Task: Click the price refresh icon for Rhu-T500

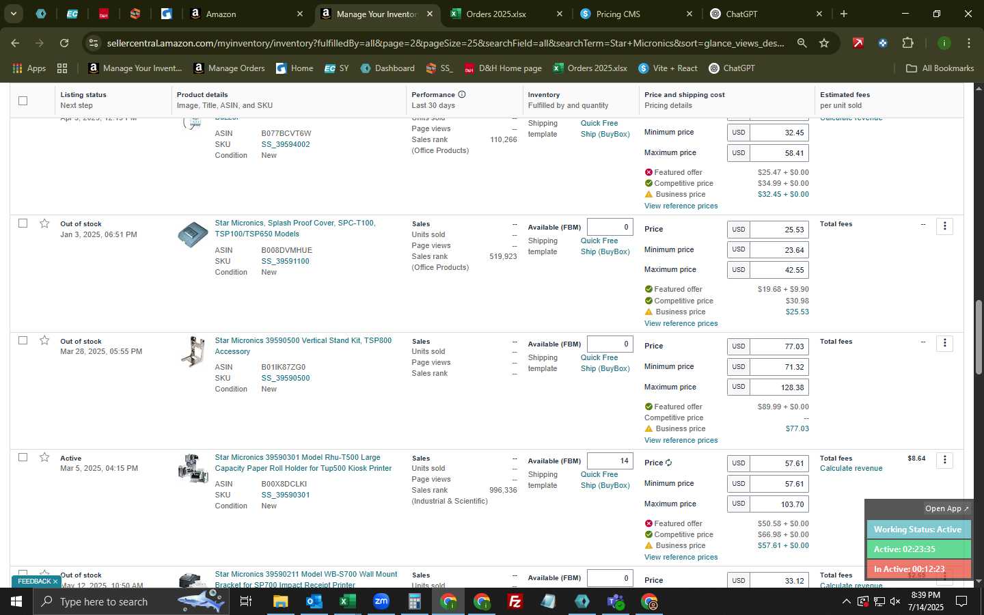Action: coord(668,463)
